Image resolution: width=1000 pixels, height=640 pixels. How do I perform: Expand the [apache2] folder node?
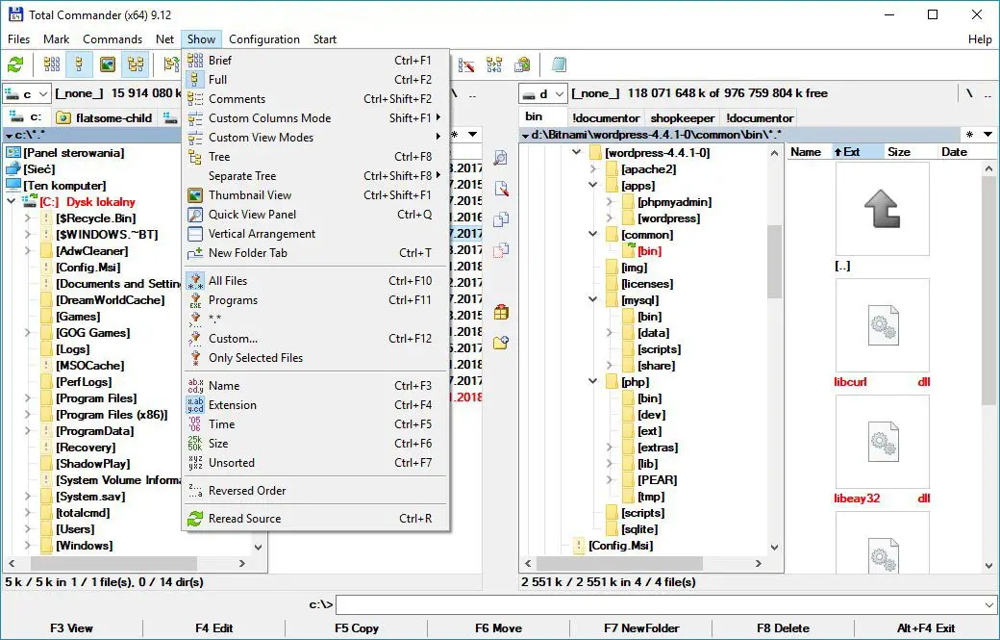(x=592, y=169)
